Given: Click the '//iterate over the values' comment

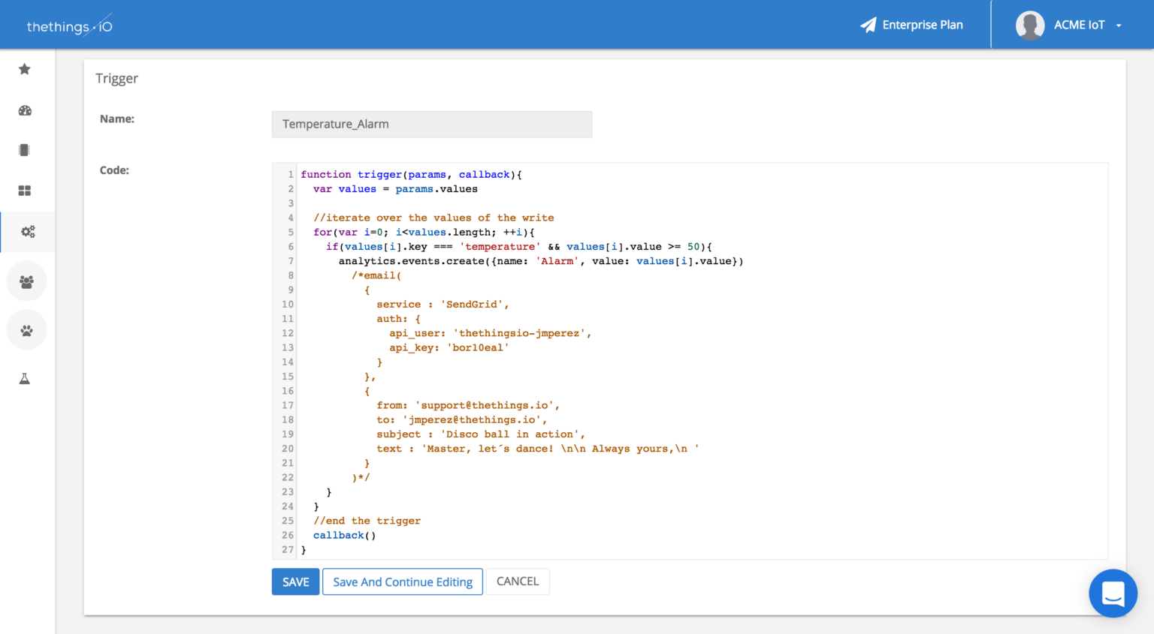Looking at the screenshot, I should 434,218.
